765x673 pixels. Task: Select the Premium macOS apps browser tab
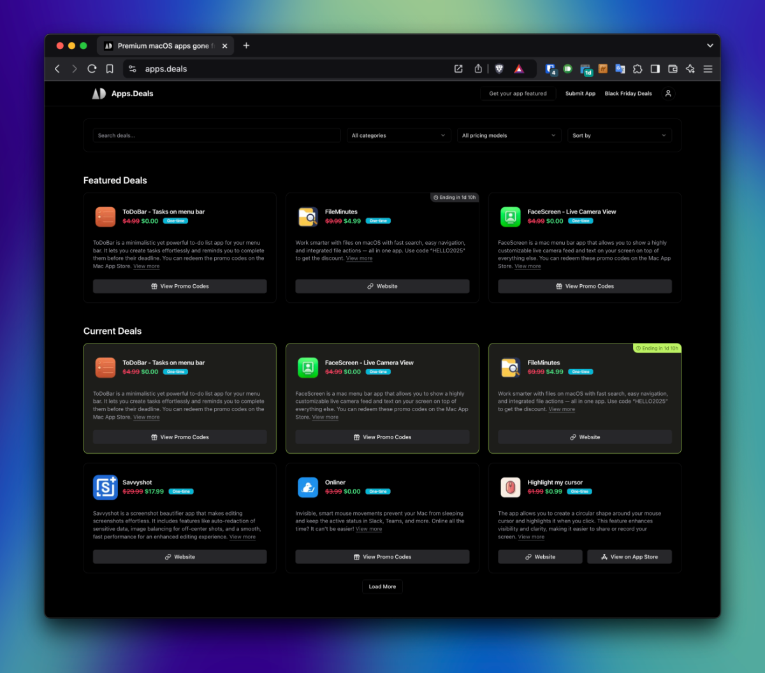[166, 46]
